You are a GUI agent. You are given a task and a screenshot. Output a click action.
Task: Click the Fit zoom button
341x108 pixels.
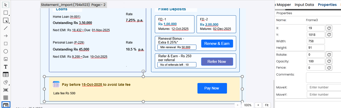267,105
